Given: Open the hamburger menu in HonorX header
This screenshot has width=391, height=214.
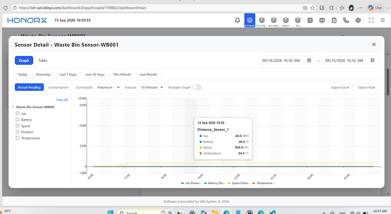Looking at the screenshot, I should [383, 20].
